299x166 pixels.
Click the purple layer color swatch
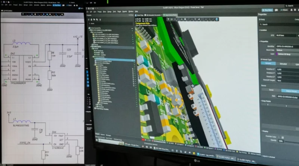(277, 54)
